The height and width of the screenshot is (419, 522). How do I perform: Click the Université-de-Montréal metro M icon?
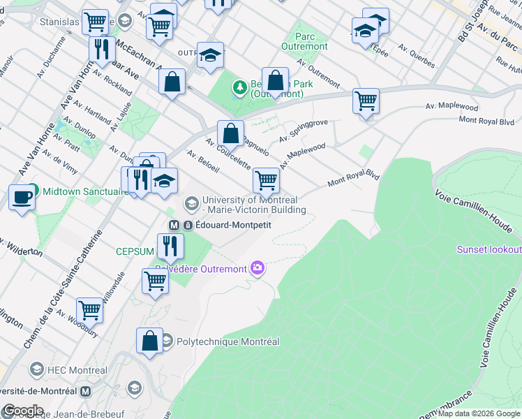(x=86, y=391)
